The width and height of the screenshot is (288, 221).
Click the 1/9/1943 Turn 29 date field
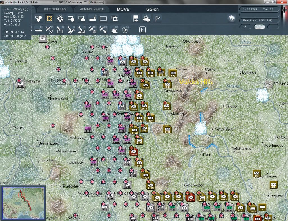259,9
